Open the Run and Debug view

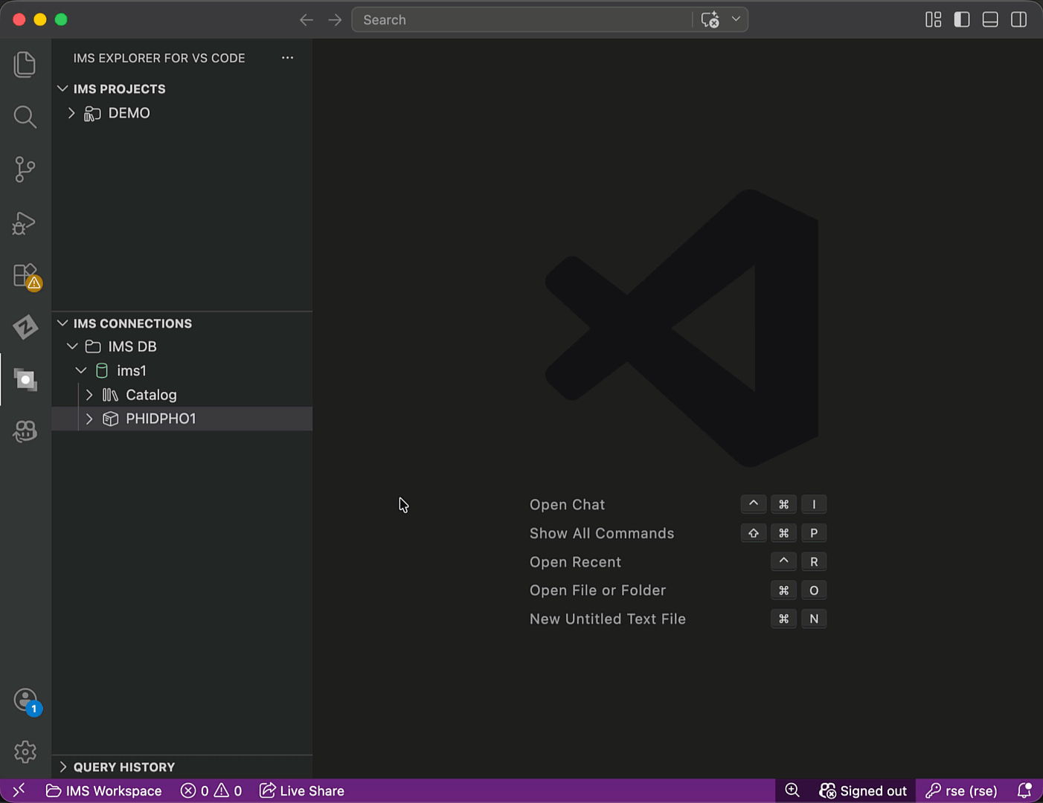click(25, 222)
